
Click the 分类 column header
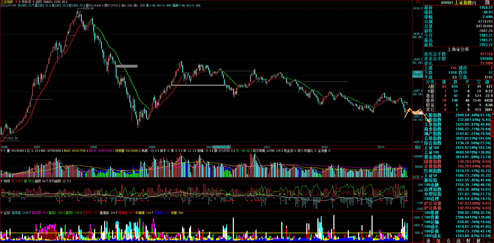click(430, 82)
